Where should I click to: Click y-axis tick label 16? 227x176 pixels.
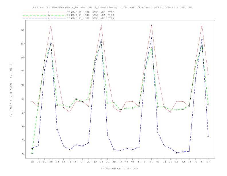tap(22, 113)
